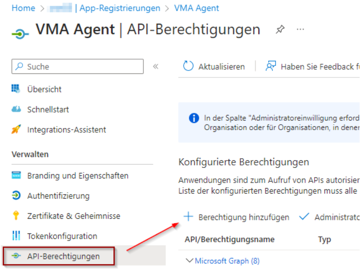Click the Tokenkonfiguration bars icon

pyautogui.click(x=16, y=236)
